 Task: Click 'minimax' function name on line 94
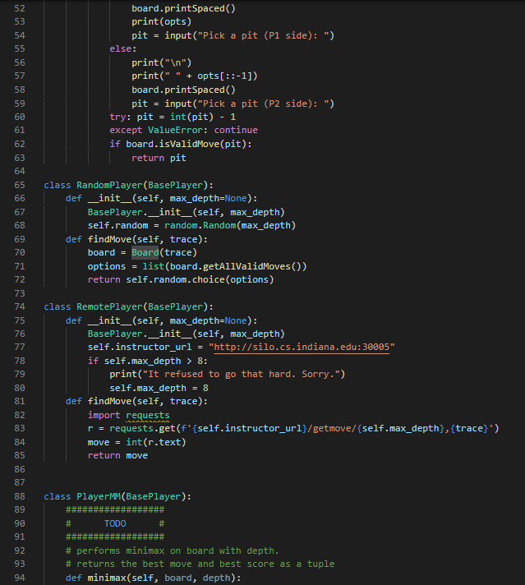pyautogui.click(x=107, y=578)
